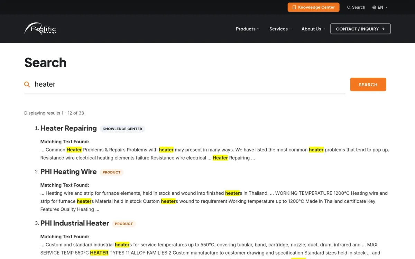Open the Services dropdown menu

[280, 29]
